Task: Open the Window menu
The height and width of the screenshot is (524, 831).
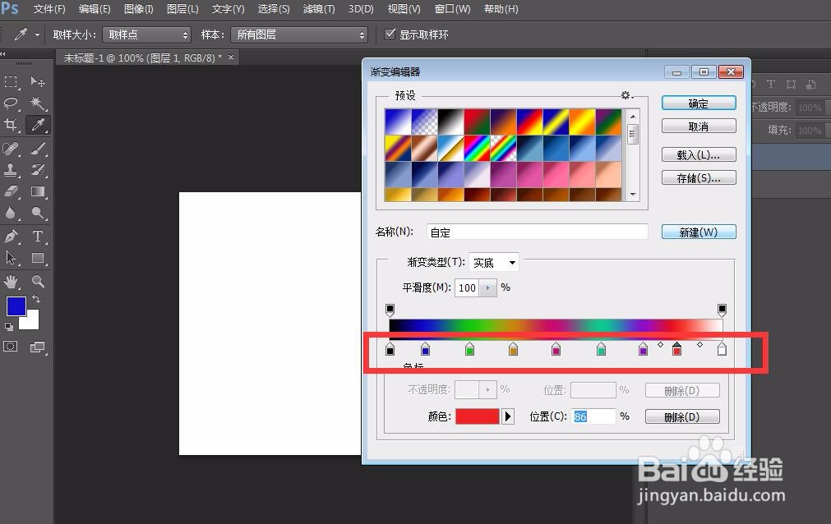Action: tap(452, 9)
